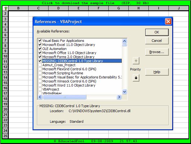Open Help for the References dialog

(x=157, y=72)
